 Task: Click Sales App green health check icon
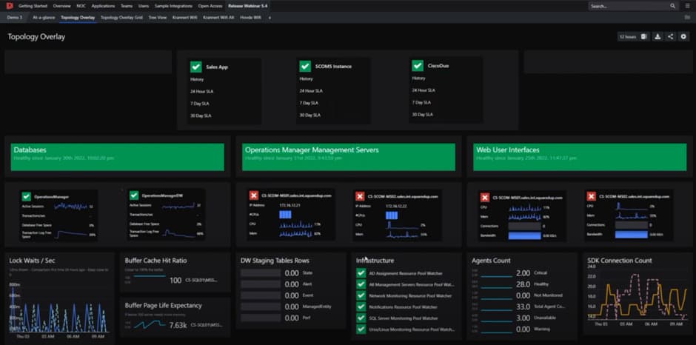point(195,67)
